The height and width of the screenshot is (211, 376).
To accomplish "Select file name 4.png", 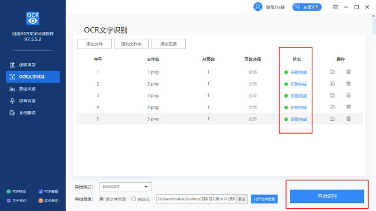I will [153, 107].
